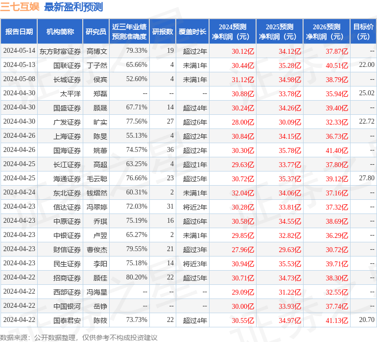Click accuracy value 79.33%
Screen dimensions: 377x342
click(x=137, y=51)
